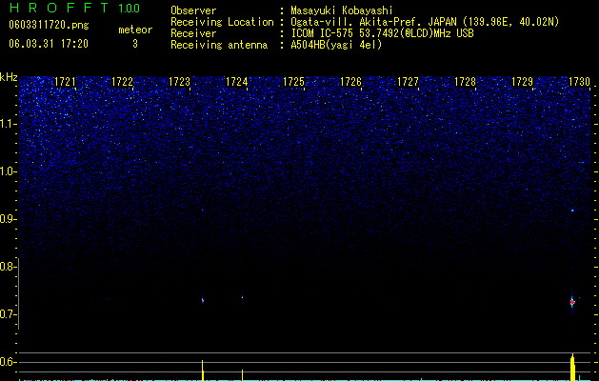Image resolution: width=599 pixels, height=381 pixels.
Task: Select the small echo near 1724
Action: pyautogui.click(x=242, y=296)
